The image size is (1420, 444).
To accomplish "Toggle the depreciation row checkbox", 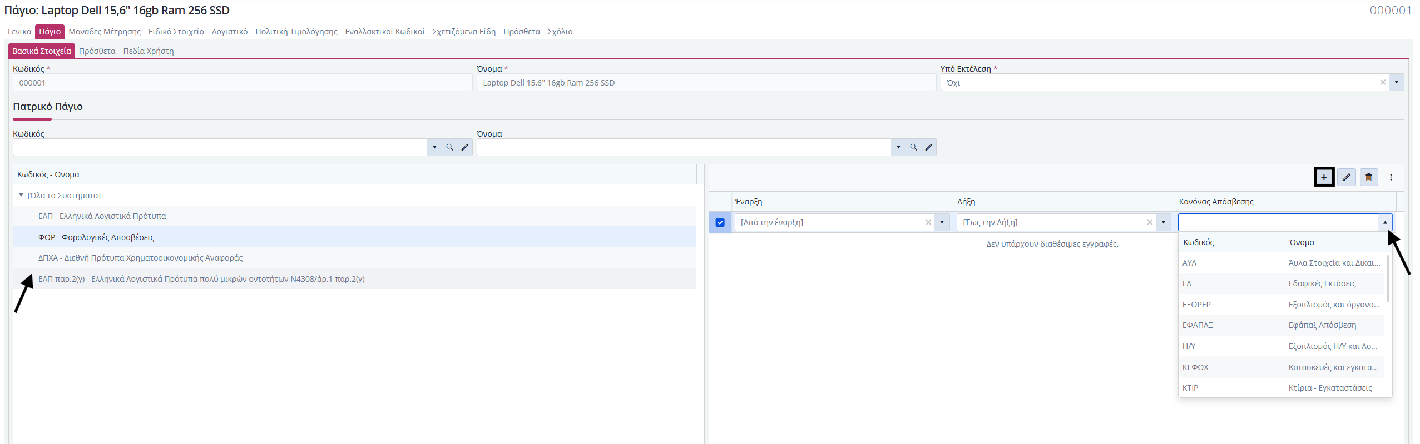I will (720, 222).
